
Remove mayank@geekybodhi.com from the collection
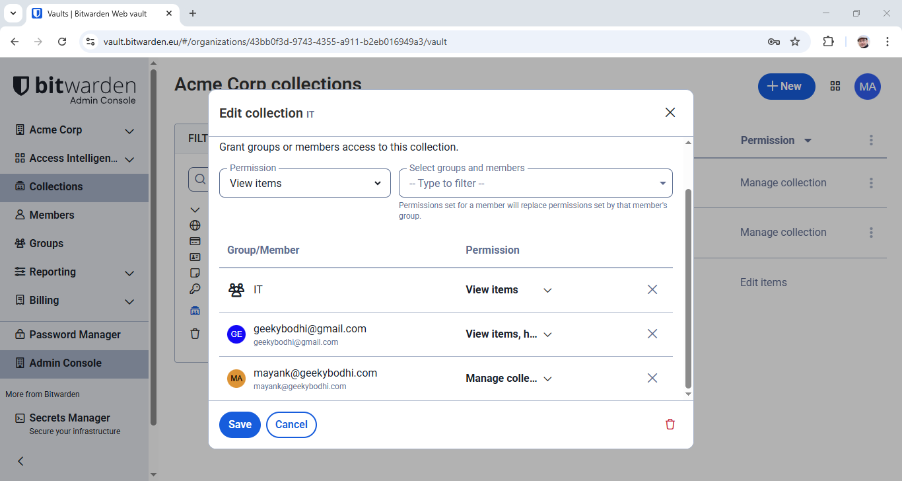pos(652,378)
